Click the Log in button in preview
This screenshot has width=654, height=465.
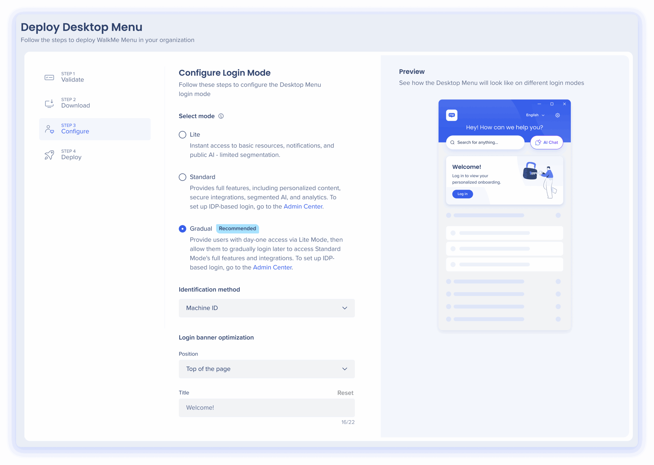pyautogui.click(x=462, y=194)
